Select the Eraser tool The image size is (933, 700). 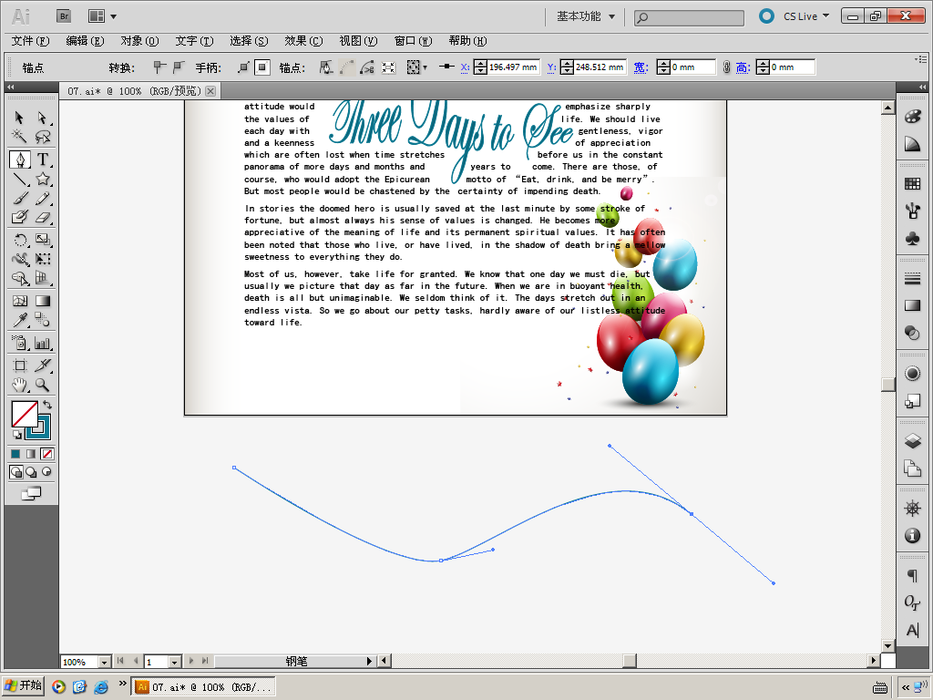click(x=42, y=217)
